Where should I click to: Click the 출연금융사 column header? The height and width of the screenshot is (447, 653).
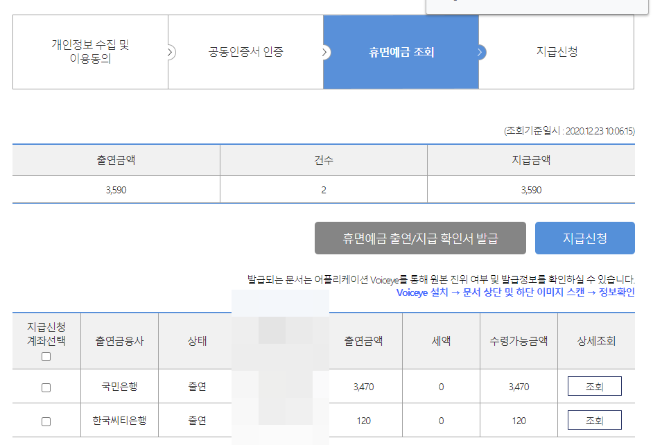119,341
